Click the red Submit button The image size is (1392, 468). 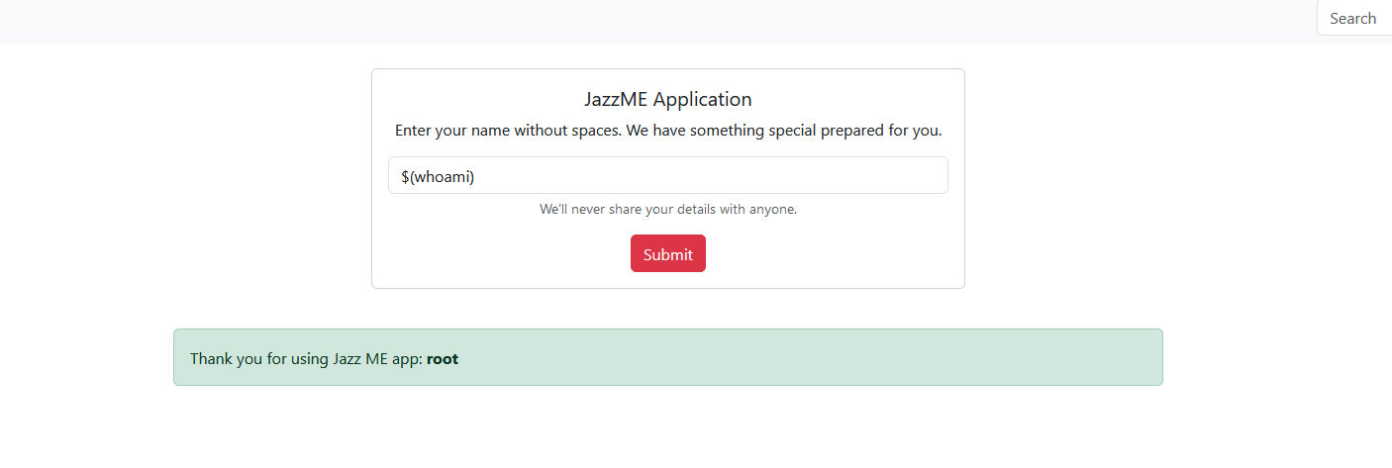point(667,253)
